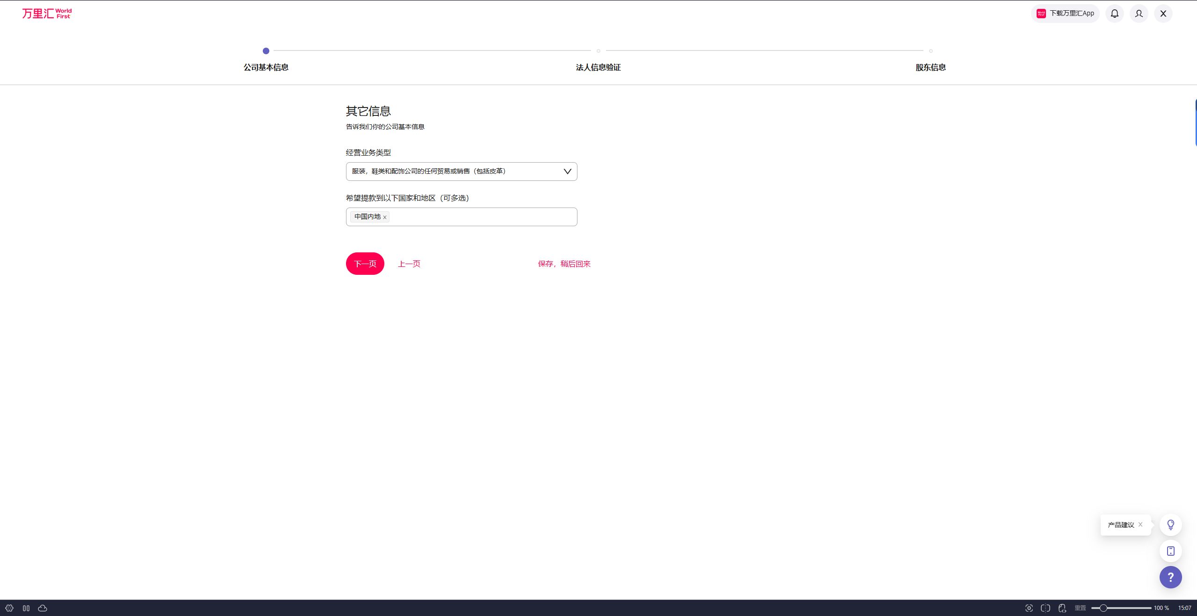
Task: Close the form with the X icon
Action: [1163, 14]
